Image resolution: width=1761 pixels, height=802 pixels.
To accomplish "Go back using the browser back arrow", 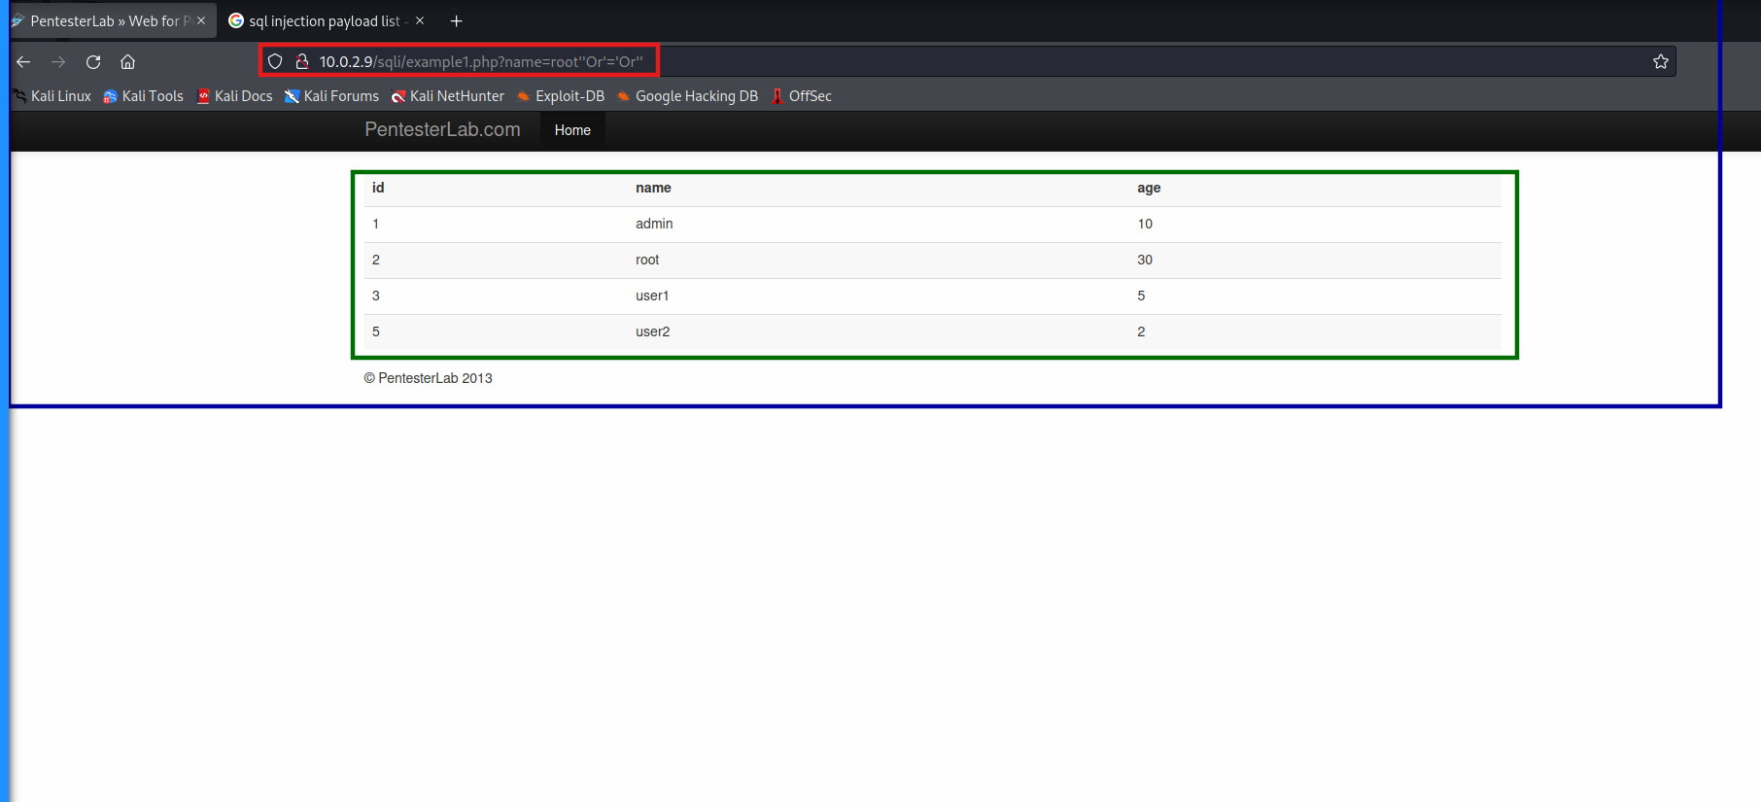I will (23, 61).
